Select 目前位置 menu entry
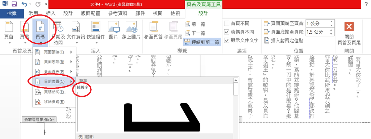Image resolution: width=371 pixels, height=139 pixels. click(54, 81)
